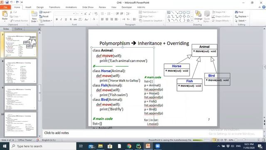
Task: Toggle italic formatting
Action: pyautogui.click(x=61, y=20)
